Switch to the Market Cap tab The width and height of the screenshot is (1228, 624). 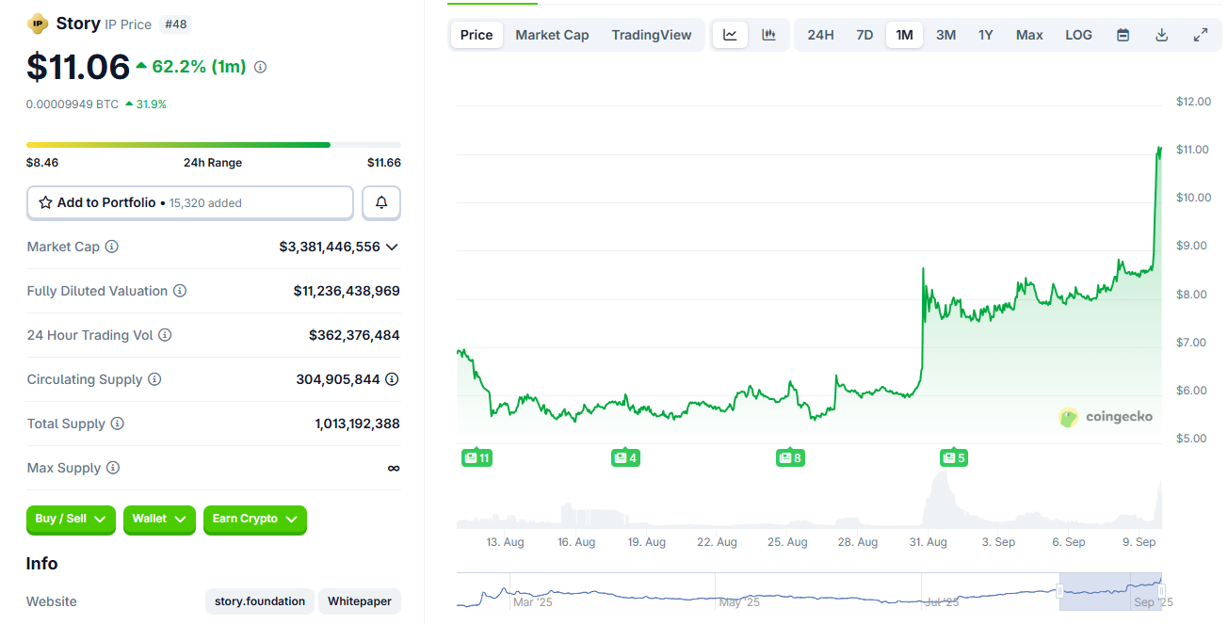click(x=552, y=34)
